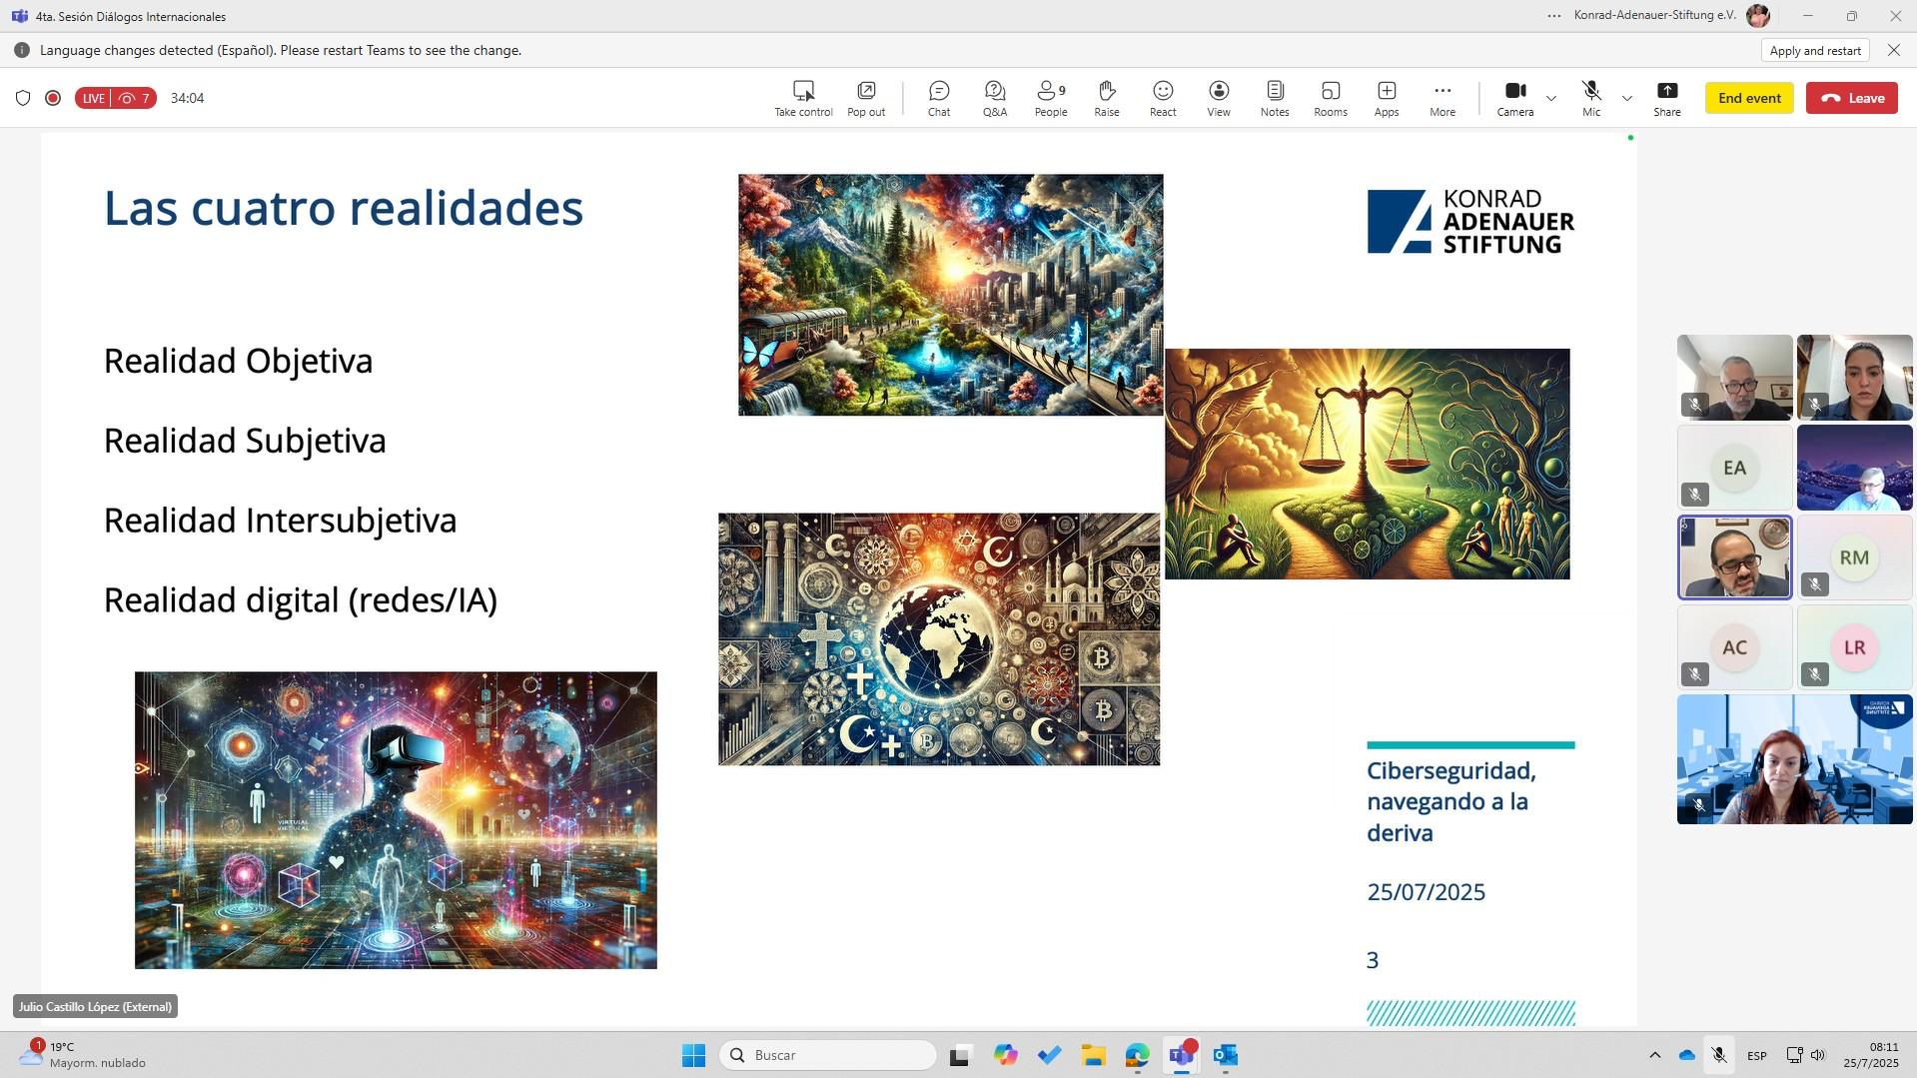Toggle the recording indicator button
1917x1078 pixels.
[x=53, y=98]
